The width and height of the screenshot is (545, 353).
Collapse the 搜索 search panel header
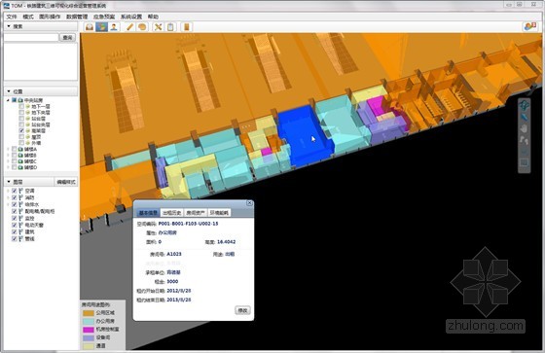click(40, 26)
